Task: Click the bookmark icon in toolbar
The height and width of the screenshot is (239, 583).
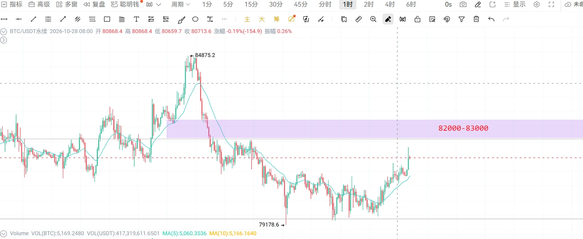Action: coord(344,19)
